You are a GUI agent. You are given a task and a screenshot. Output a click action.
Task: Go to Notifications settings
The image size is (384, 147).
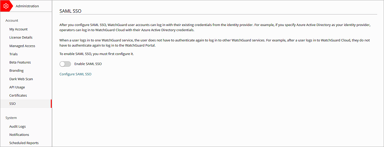point(19,135)
